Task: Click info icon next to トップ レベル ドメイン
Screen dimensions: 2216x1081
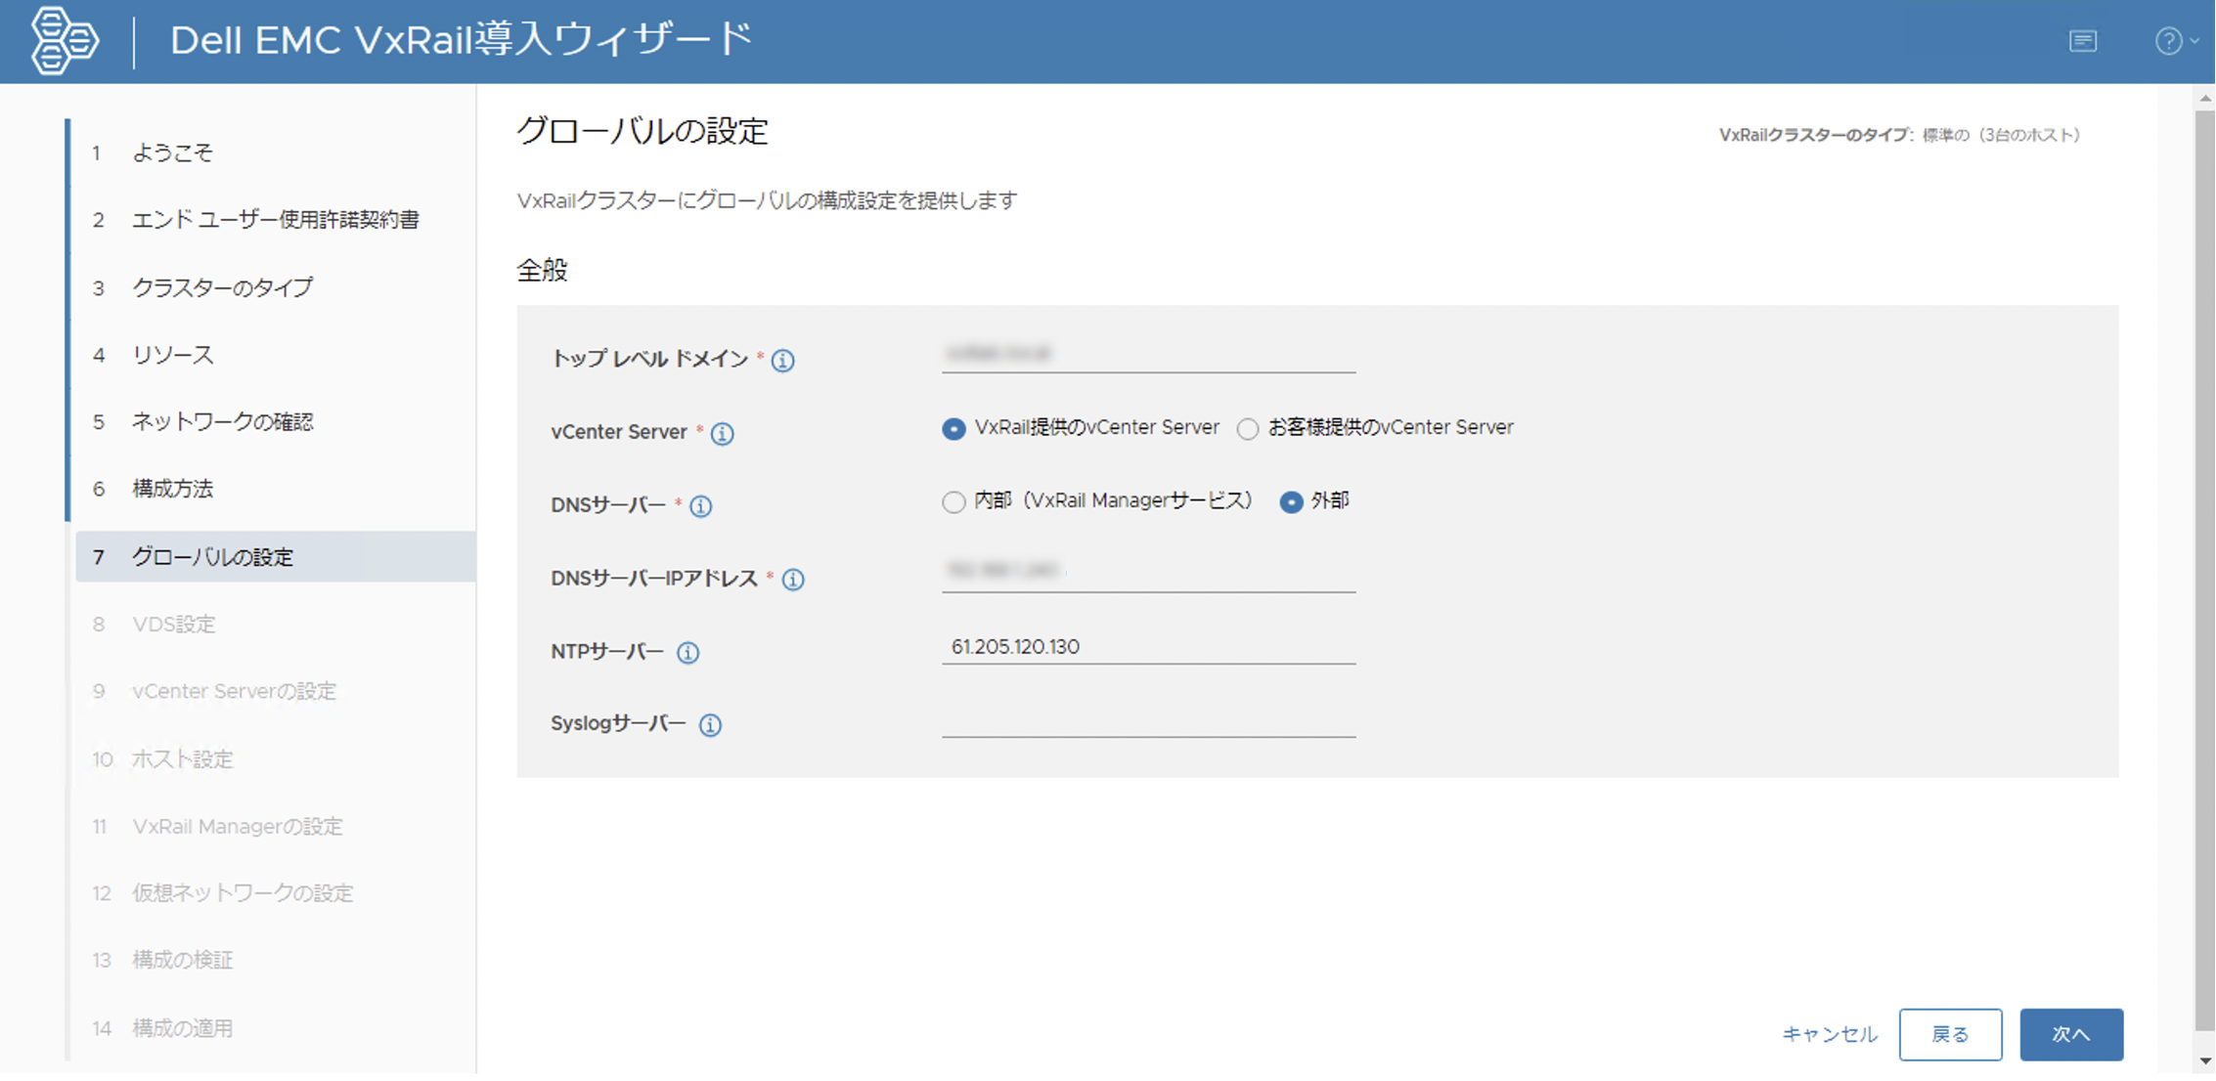Action: 782,361
